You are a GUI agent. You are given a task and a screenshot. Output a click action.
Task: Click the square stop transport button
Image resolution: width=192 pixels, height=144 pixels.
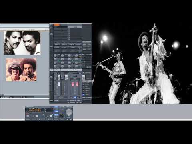(37, 116)
